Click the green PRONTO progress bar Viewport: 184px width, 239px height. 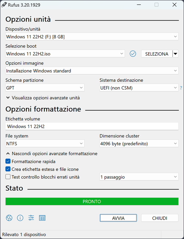coord(92,201)
